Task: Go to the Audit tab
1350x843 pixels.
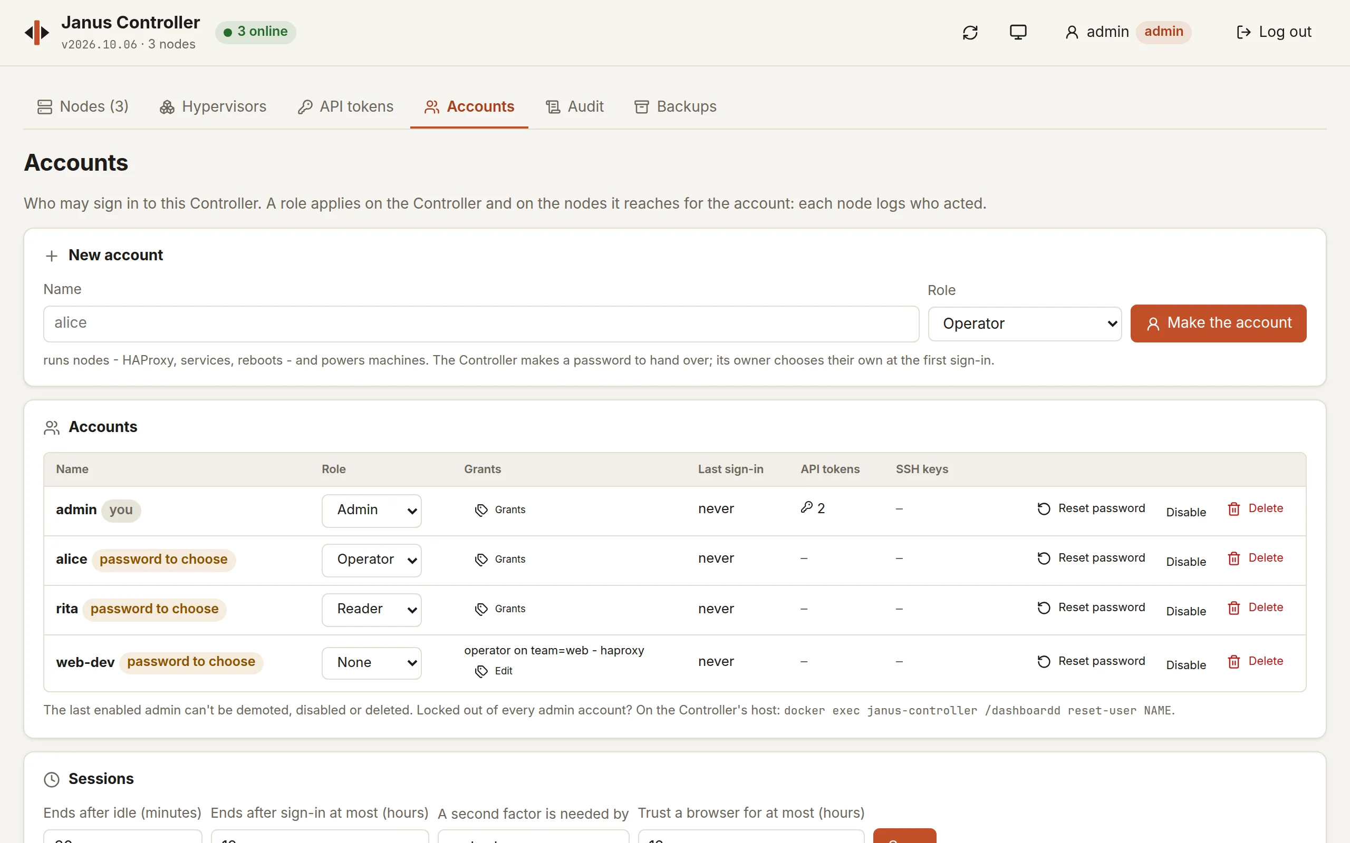Action: pyautogui.click(x=575, y=106)
